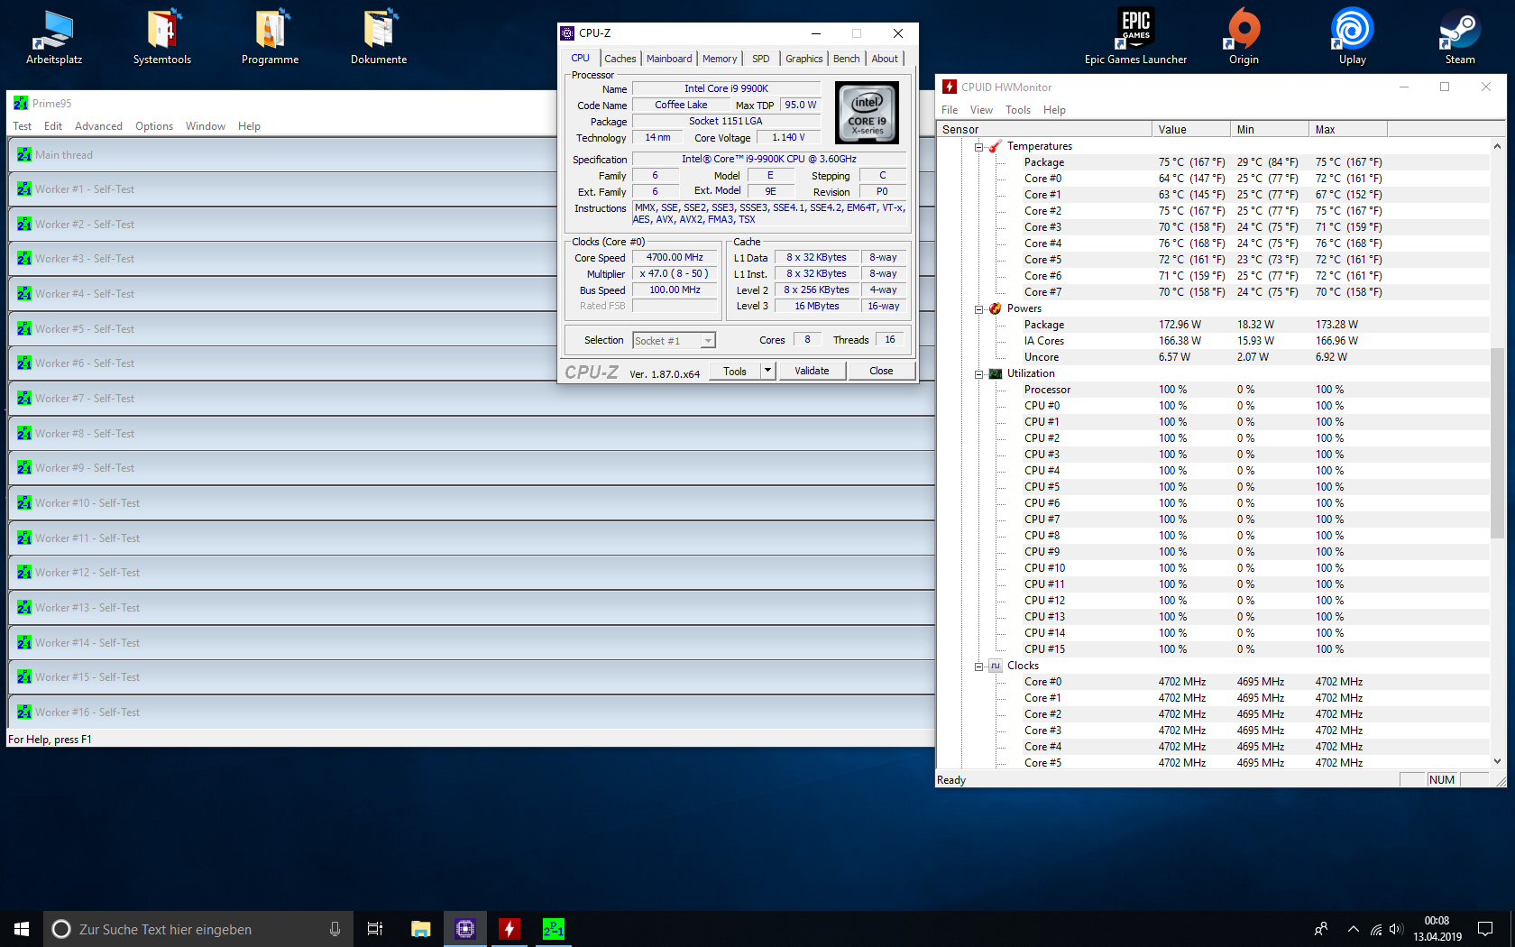
Task: Click the HWMonitor vertical scrollbar thumb
Action: (x=1497, y=443)
